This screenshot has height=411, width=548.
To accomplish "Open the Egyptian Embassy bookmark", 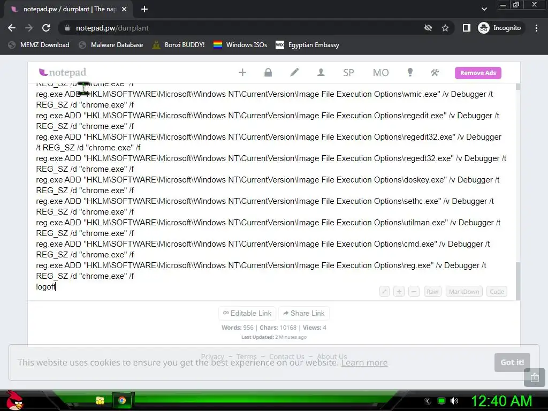I will 308,45.
